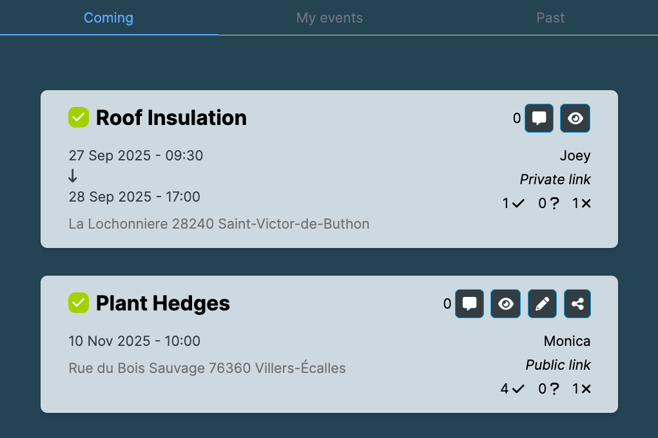The height and width of the screenshot is (438, 658).
Task: Switch to the My events tab
Action: pos(329,17)
